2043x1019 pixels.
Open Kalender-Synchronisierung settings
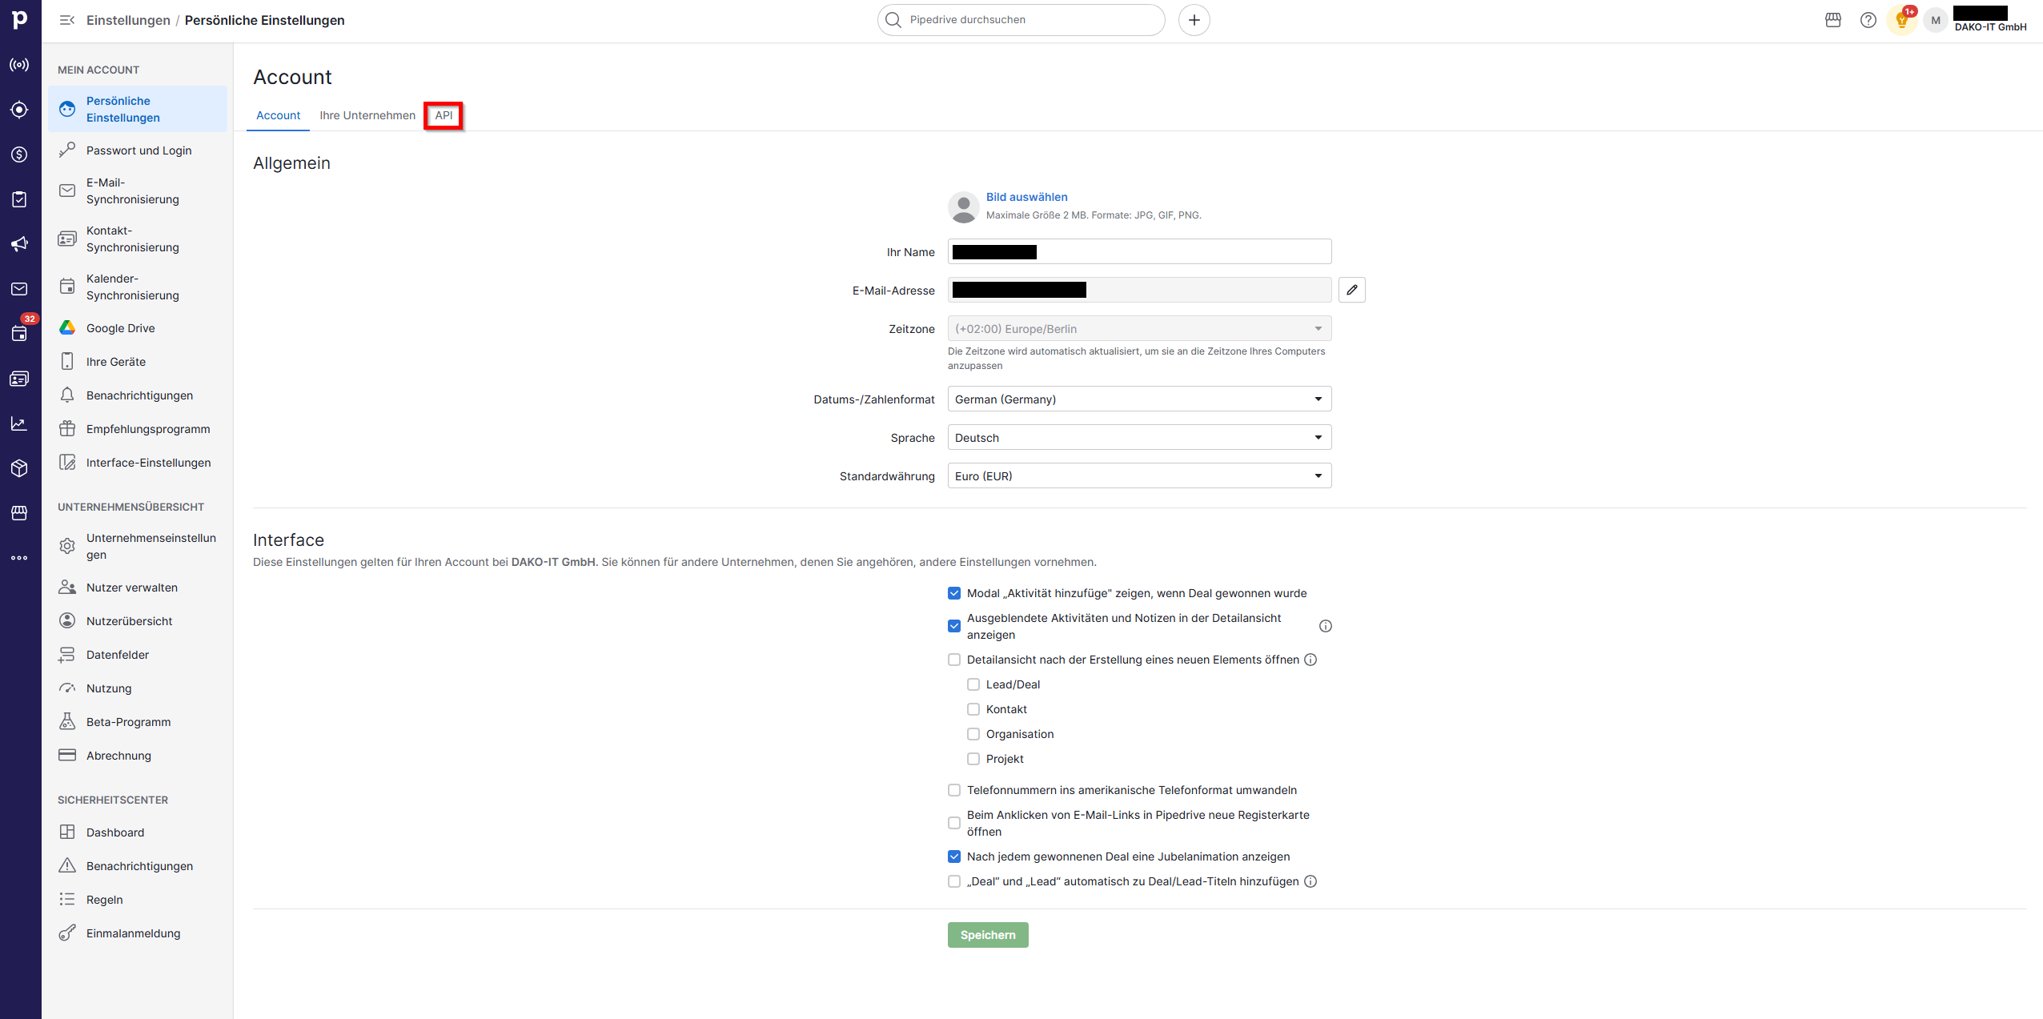pyautogui.click(x=137, y=287)
